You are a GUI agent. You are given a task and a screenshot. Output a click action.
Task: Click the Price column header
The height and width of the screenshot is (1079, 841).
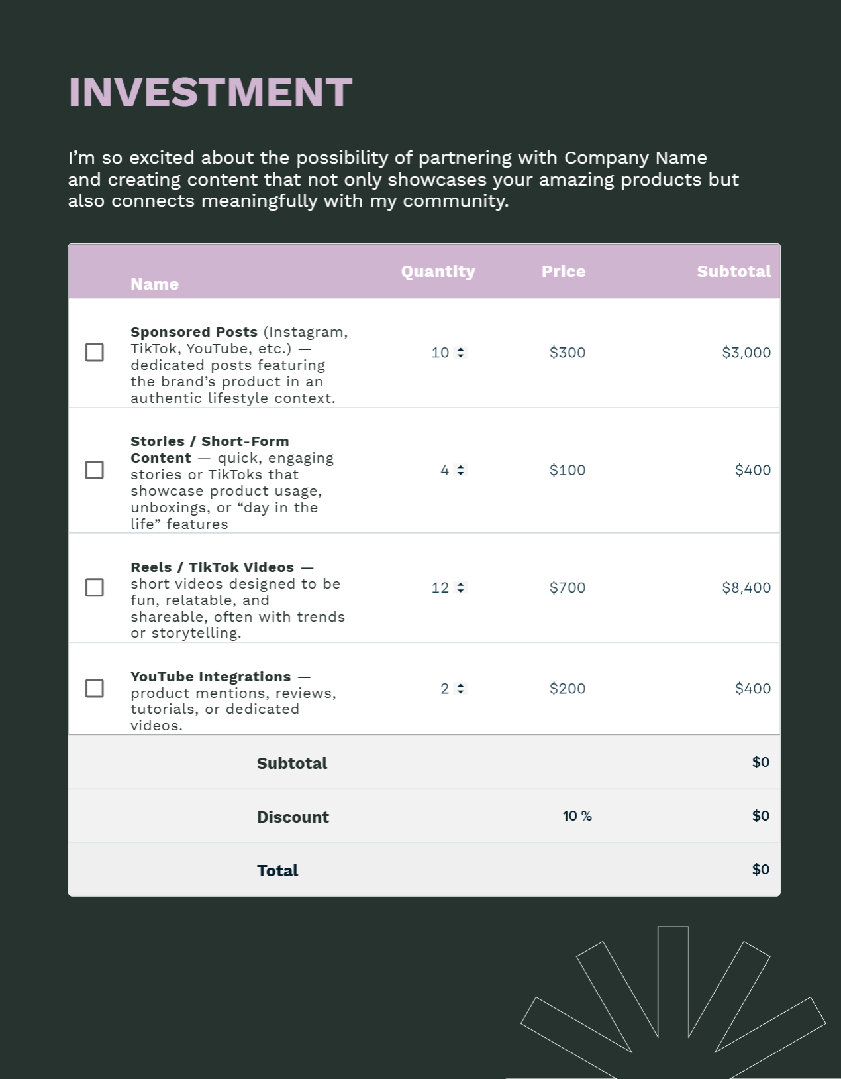[x=563, y=272]
